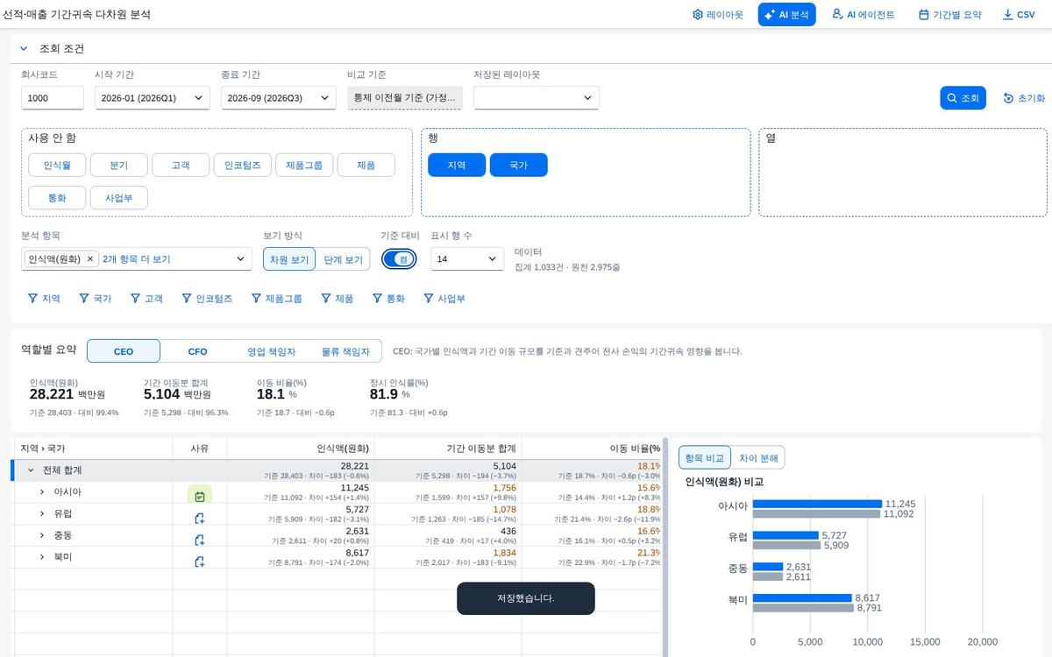1052x657 pixels.
Task: Open the 인코텀즈 funnel filter
Action: 207,299
